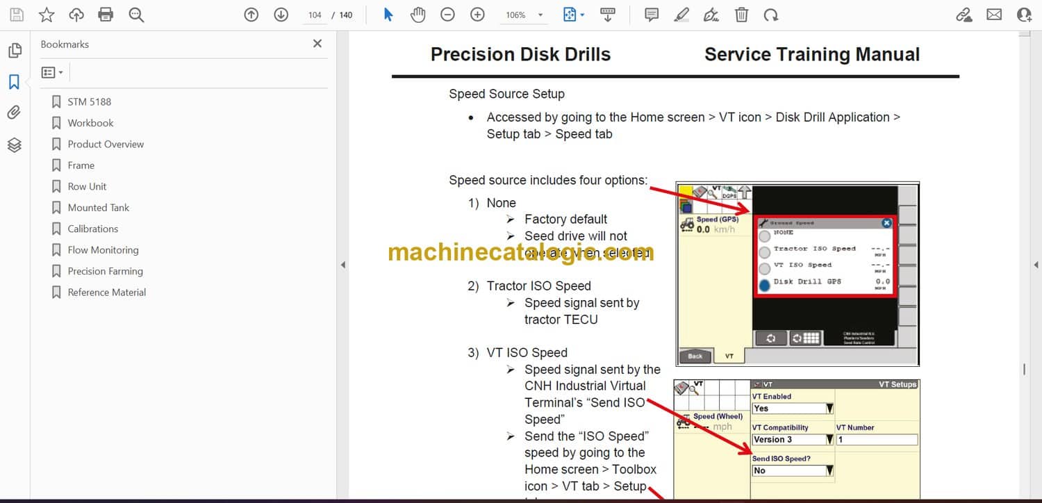The height and width of the screenshot is (503, 1042).
Task: Click the "Speed Source Setup" heading text
Action: coord(506,94)
